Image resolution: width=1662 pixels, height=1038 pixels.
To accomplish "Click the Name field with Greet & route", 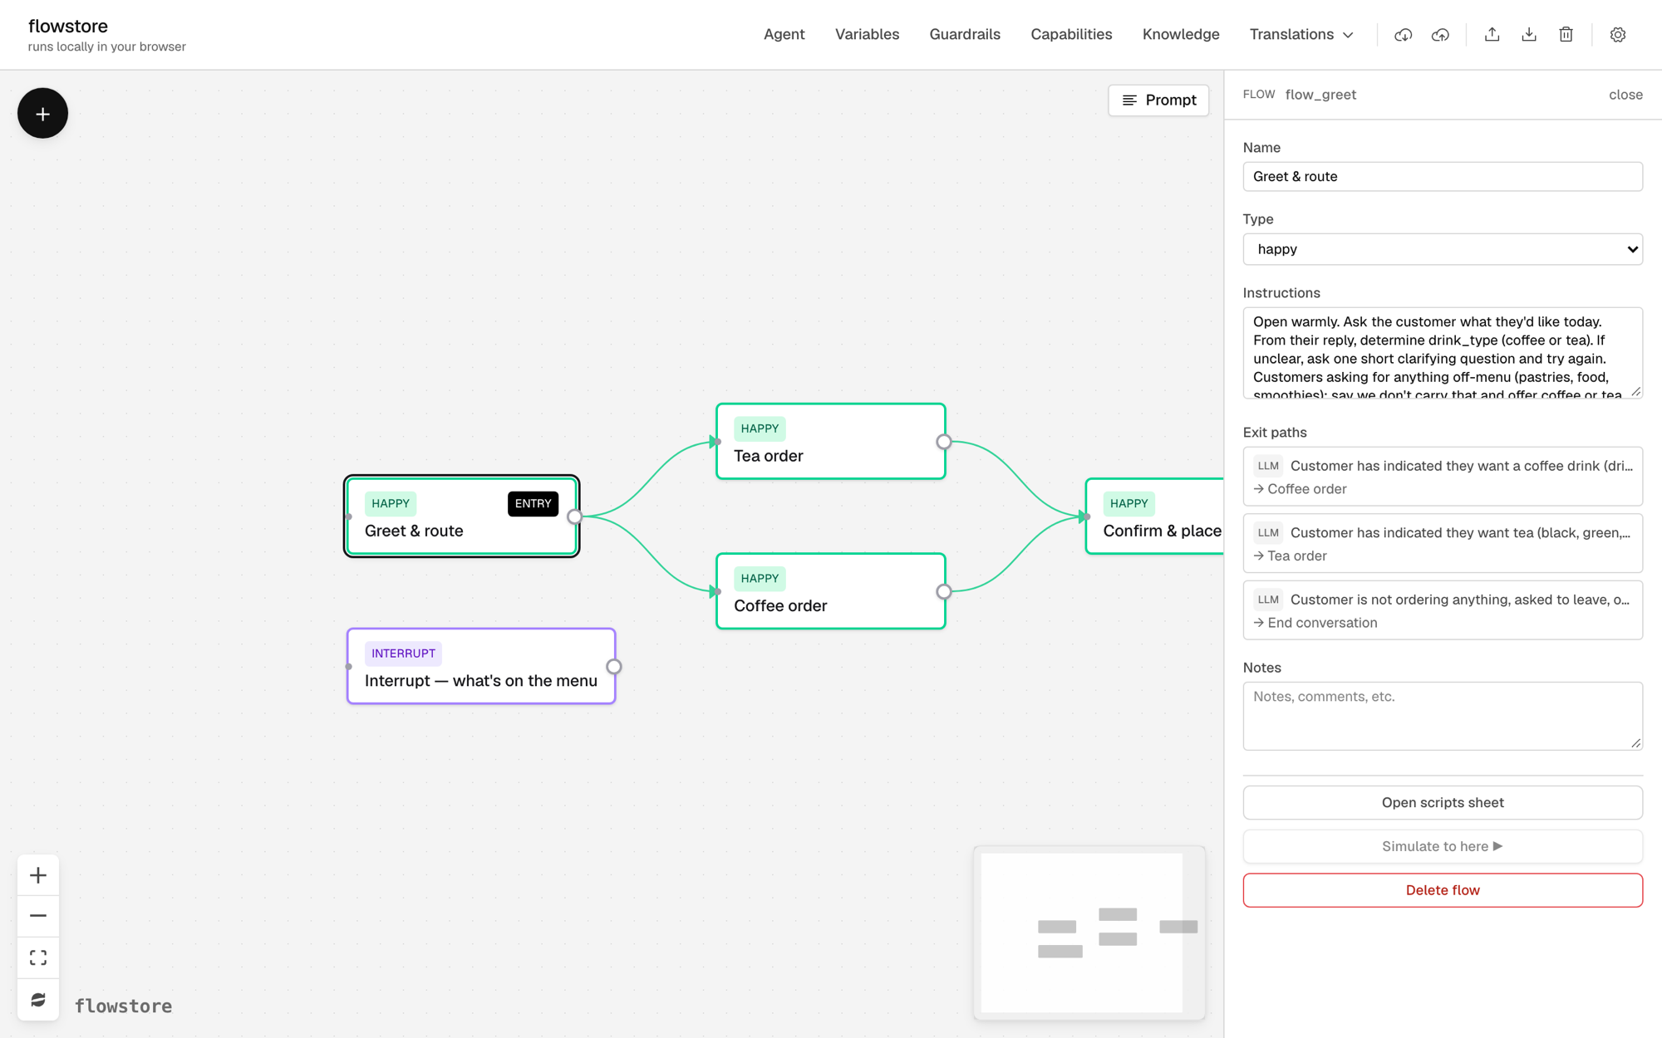I will 1443,176.
